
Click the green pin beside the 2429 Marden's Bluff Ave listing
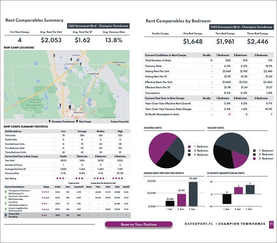[x=6, y=204]
